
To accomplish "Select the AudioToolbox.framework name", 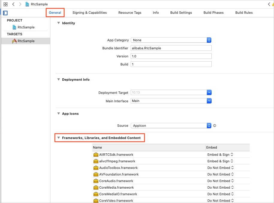I will 118,168.
